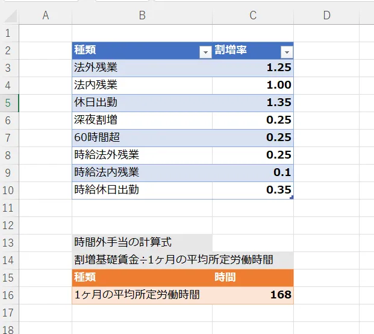Click the table resize handle at the bottom-right corner

(291, 197)
